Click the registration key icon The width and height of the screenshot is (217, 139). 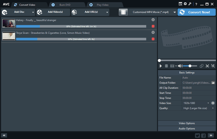coord(190,4)
